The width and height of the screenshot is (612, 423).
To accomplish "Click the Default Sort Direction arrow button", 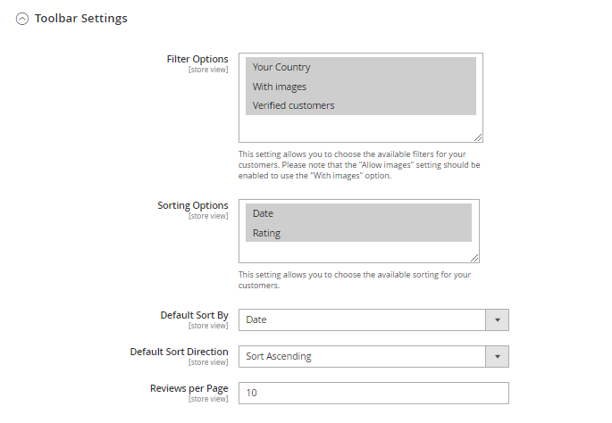I will pyautogui.click(x=497, y=356).
